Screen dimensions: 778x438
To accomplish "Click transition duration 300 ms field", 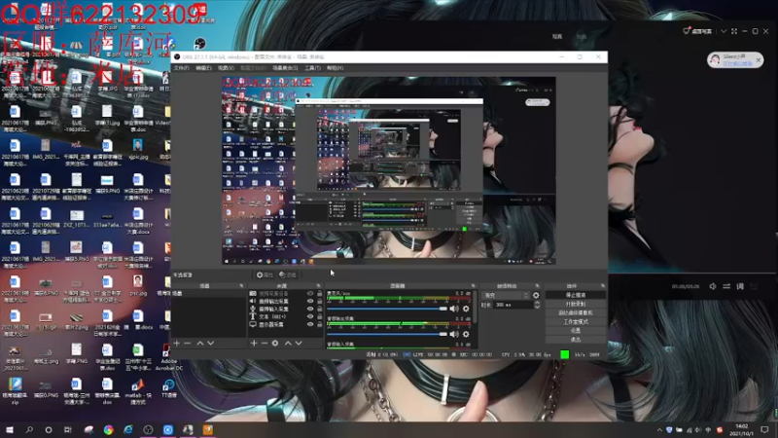I will tap(513, 305).
